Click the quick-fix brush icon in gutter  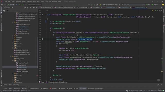[42, 39]
